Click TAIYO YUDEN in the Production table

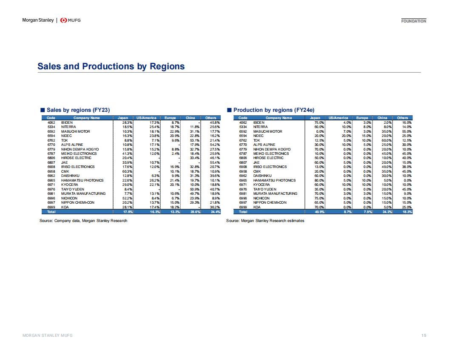(264, 189)
